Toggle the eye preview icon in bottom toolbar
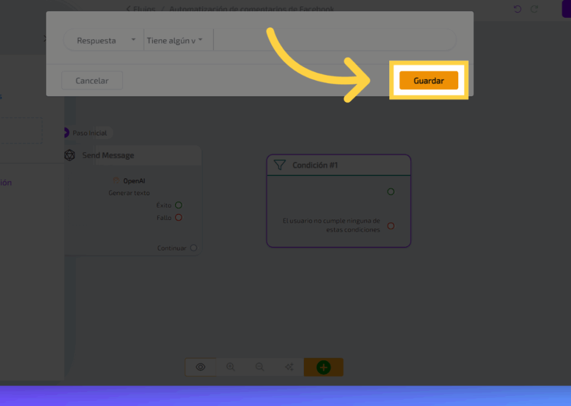Image resolution: width=571 pixels, height=406 pixels. tap(201, 367)
